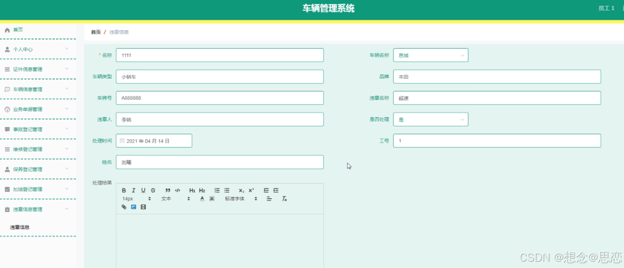Open the 标准字体 font dropdown

click(x=241, y=199)
